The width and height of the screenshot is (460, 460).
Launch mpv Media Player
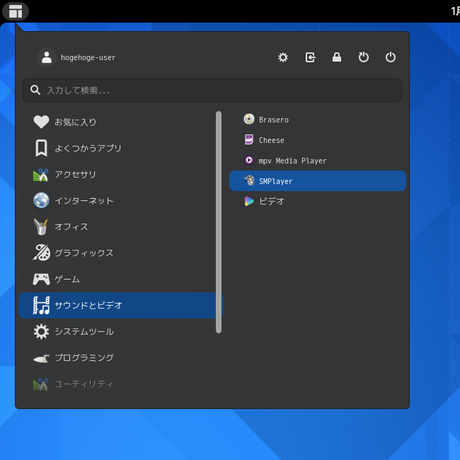coord(318,161)
